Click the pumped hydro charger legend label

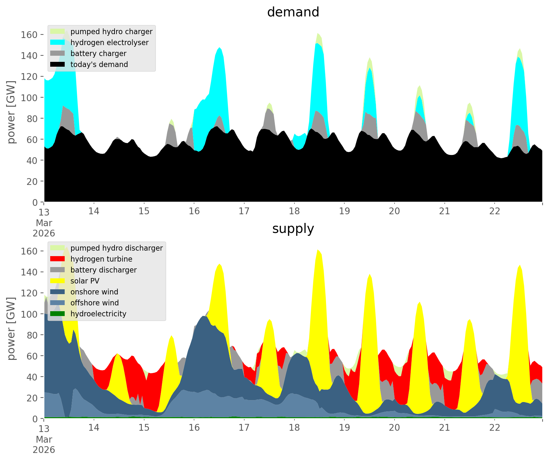pyautogui.click(x=111, y=32)
